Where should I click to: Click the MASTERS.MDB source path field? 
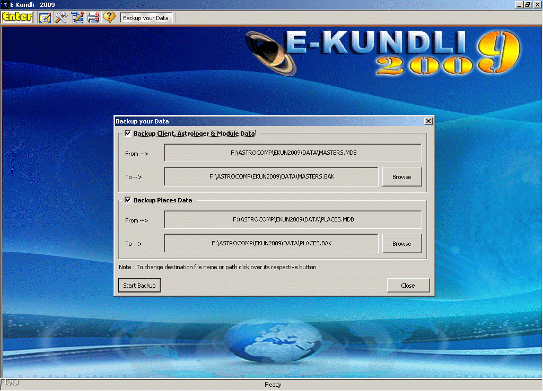[x=293, y=153]
